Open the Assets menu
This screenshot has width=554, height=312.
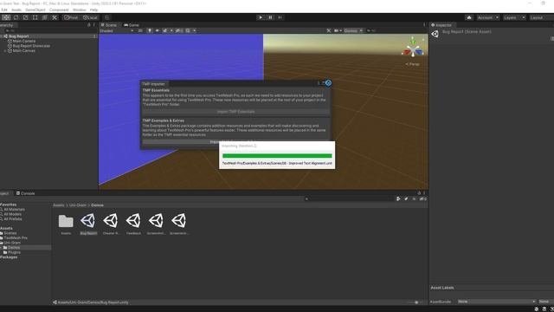point(16,10)
